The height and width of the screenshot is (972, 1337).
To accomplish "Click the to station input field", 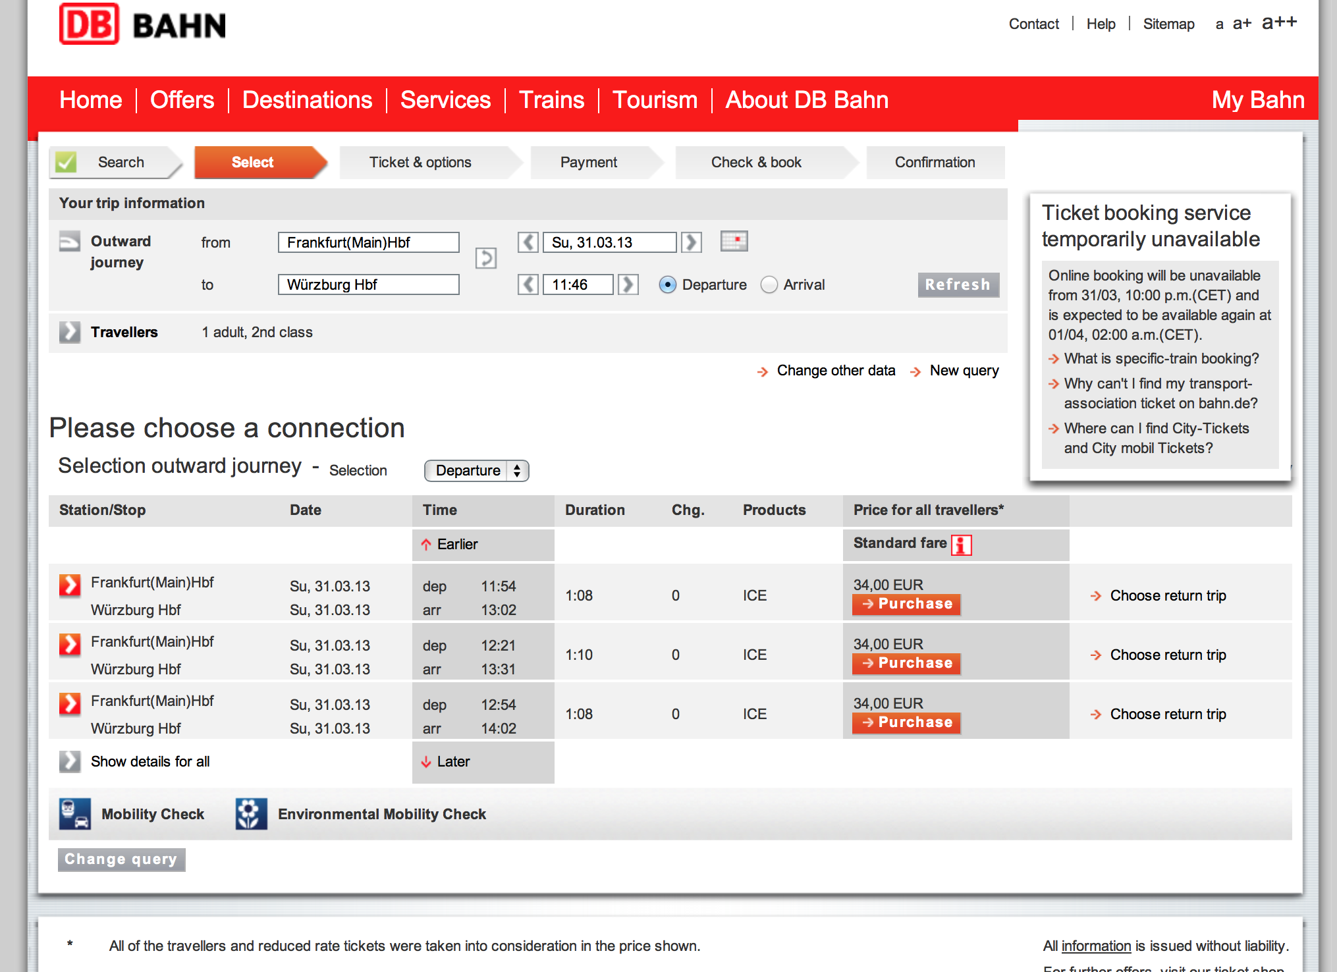I will pos(369,284).
